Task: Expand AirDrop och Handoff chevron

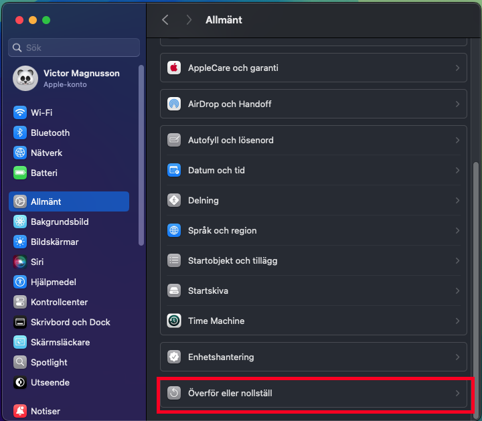Action: coord(457,104)
